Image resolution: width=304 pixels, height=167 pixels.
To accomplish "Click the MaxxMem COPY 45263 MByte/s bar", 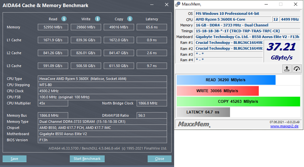I will pos(238,102).
